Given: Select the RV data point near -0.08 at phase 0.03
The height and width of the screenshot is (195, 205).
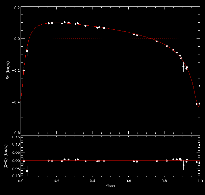Looking at the screenshot, I should [x=27, y=51].
